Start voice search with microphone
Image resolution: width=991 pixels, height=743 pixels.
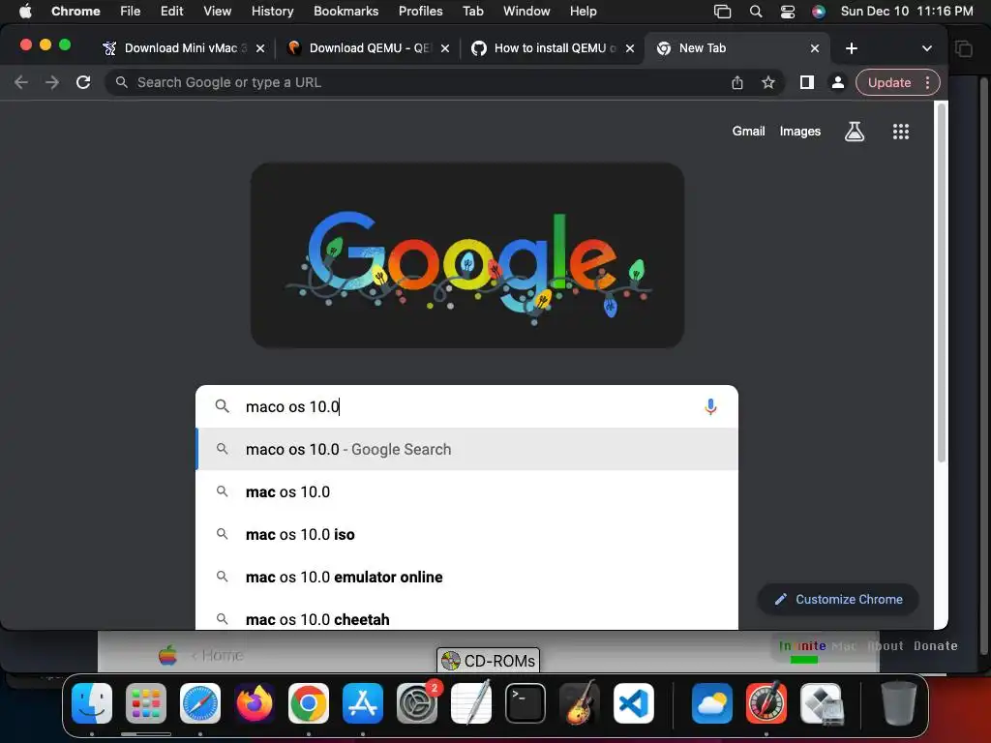[x=710, y=406]
